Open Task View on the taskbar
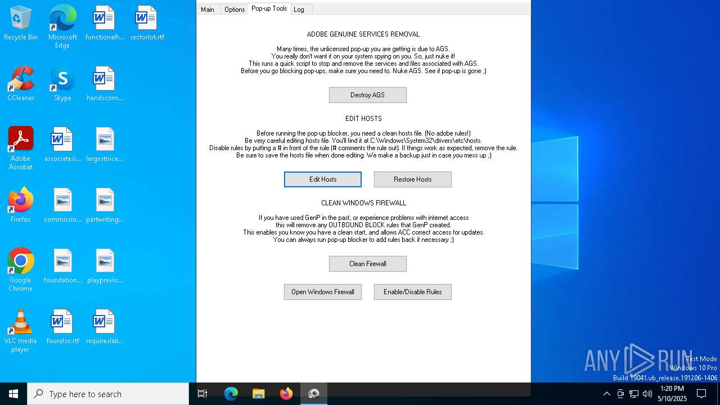This screenshot has width=720, height=405. pos(202,394)
